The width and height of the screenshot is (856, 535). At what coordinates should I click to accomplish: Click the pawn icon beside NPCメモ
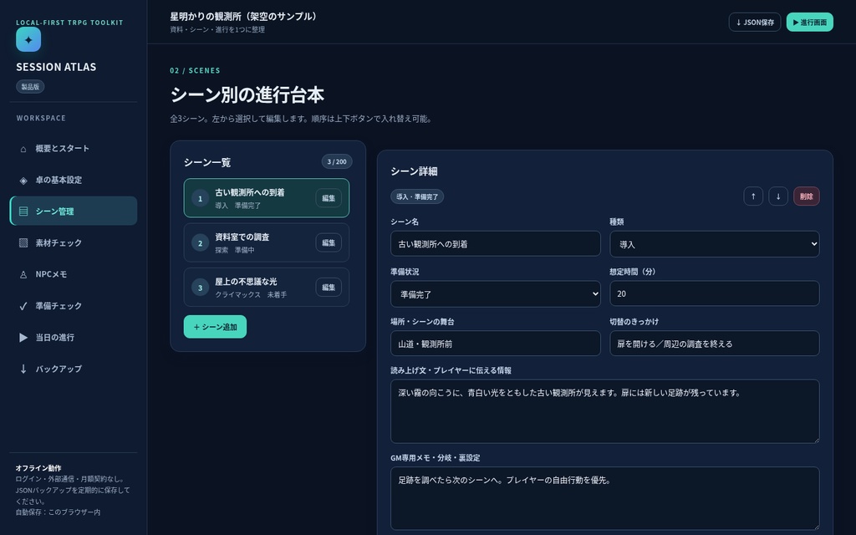point(23,274)
